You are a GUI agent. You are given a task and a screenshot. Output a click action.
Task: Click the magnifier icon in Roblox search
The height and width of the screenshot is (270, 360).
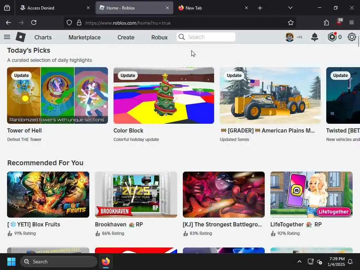pyautogui.click(x=181, y=37)
